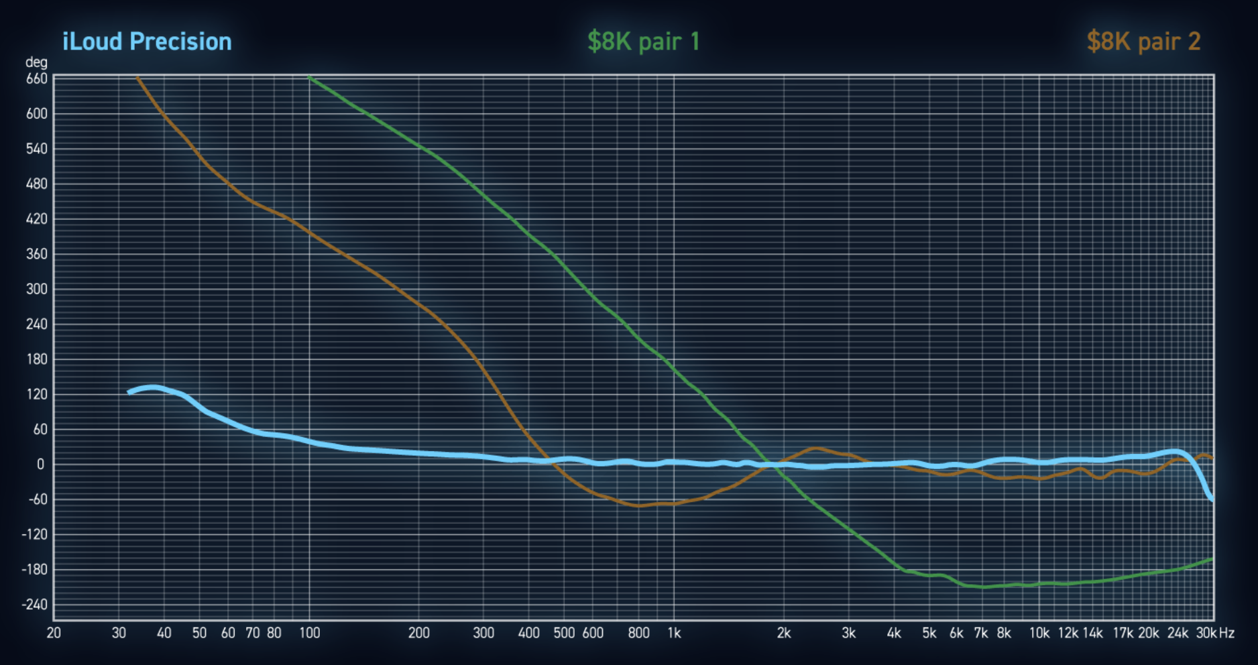Click the 20 frequency label on the x-axis
The width and height of the screenshot is (1258, 665).
(x=54, y=633)
